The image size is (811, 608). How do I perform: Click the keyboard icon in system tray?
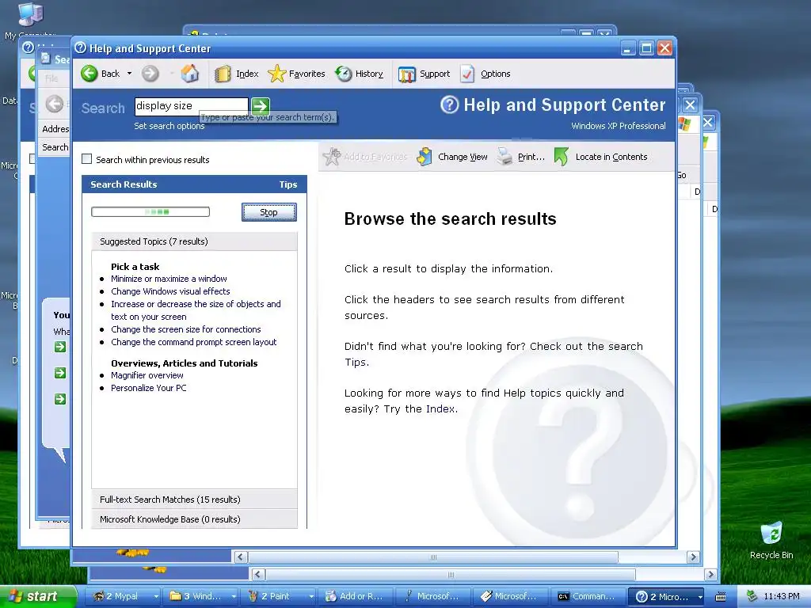(x=720, y=597)
